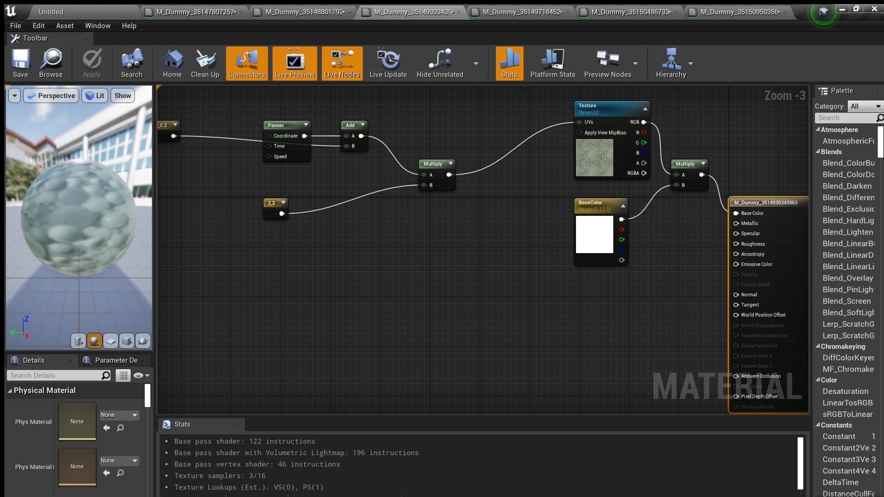Browse to the asset in Content Browser
This screenshot has width=884, height=497.
51,63
